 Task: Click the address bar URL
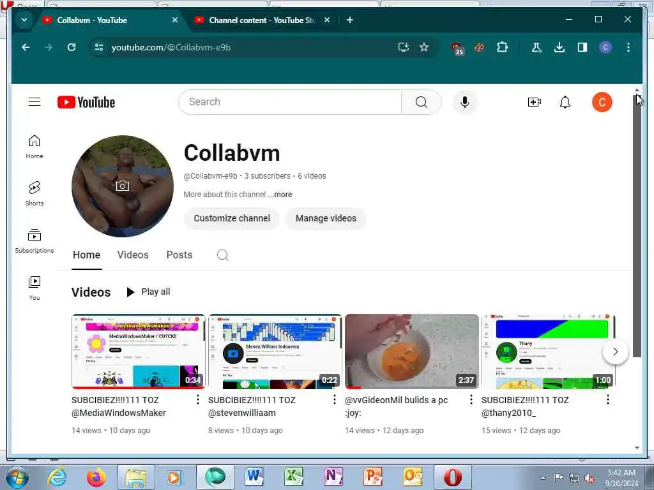point(171,47)
